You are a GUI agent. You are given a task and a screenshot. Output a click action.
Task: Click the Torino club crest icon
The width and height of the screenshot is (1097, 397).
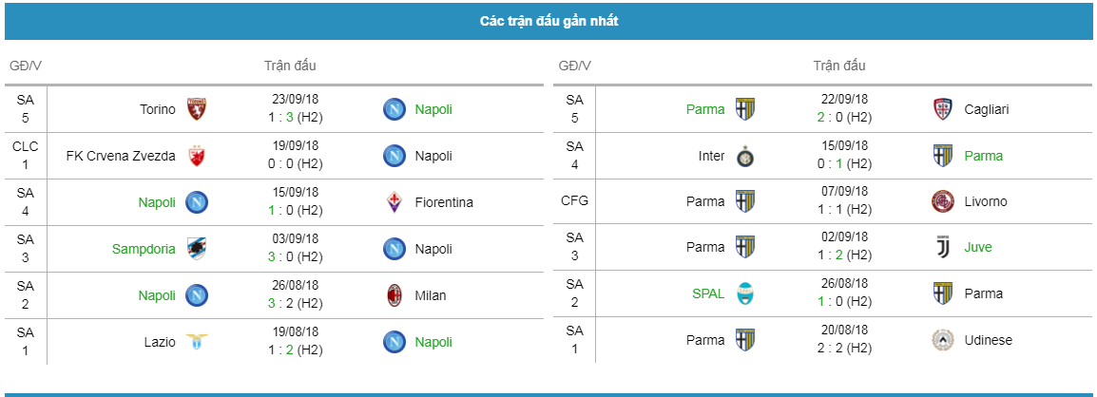[197, 109]
